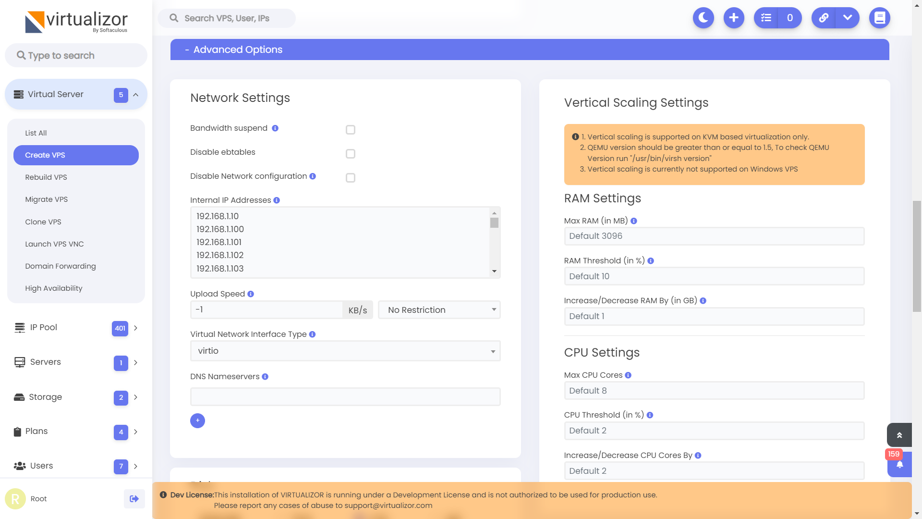Open the tasks list icon in top bar
Image resolution: width=922 pixels, height=519 pixels.
point(766,18)
